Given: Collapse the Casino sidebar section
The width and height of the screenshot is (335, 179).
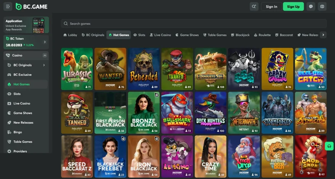Looking at the screenshot, I should [x=45, y=55].
